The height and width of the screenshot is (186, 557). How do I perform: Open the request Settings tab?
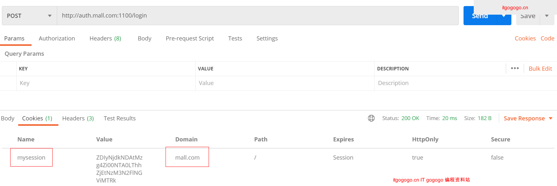pos(267,38)
